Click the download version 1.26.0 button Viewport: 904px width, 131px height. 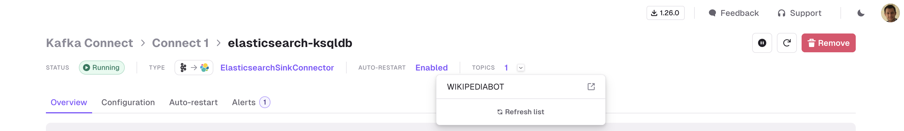665,13
